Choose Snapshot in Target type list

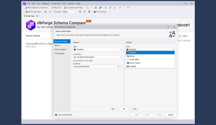coord(150,66)
